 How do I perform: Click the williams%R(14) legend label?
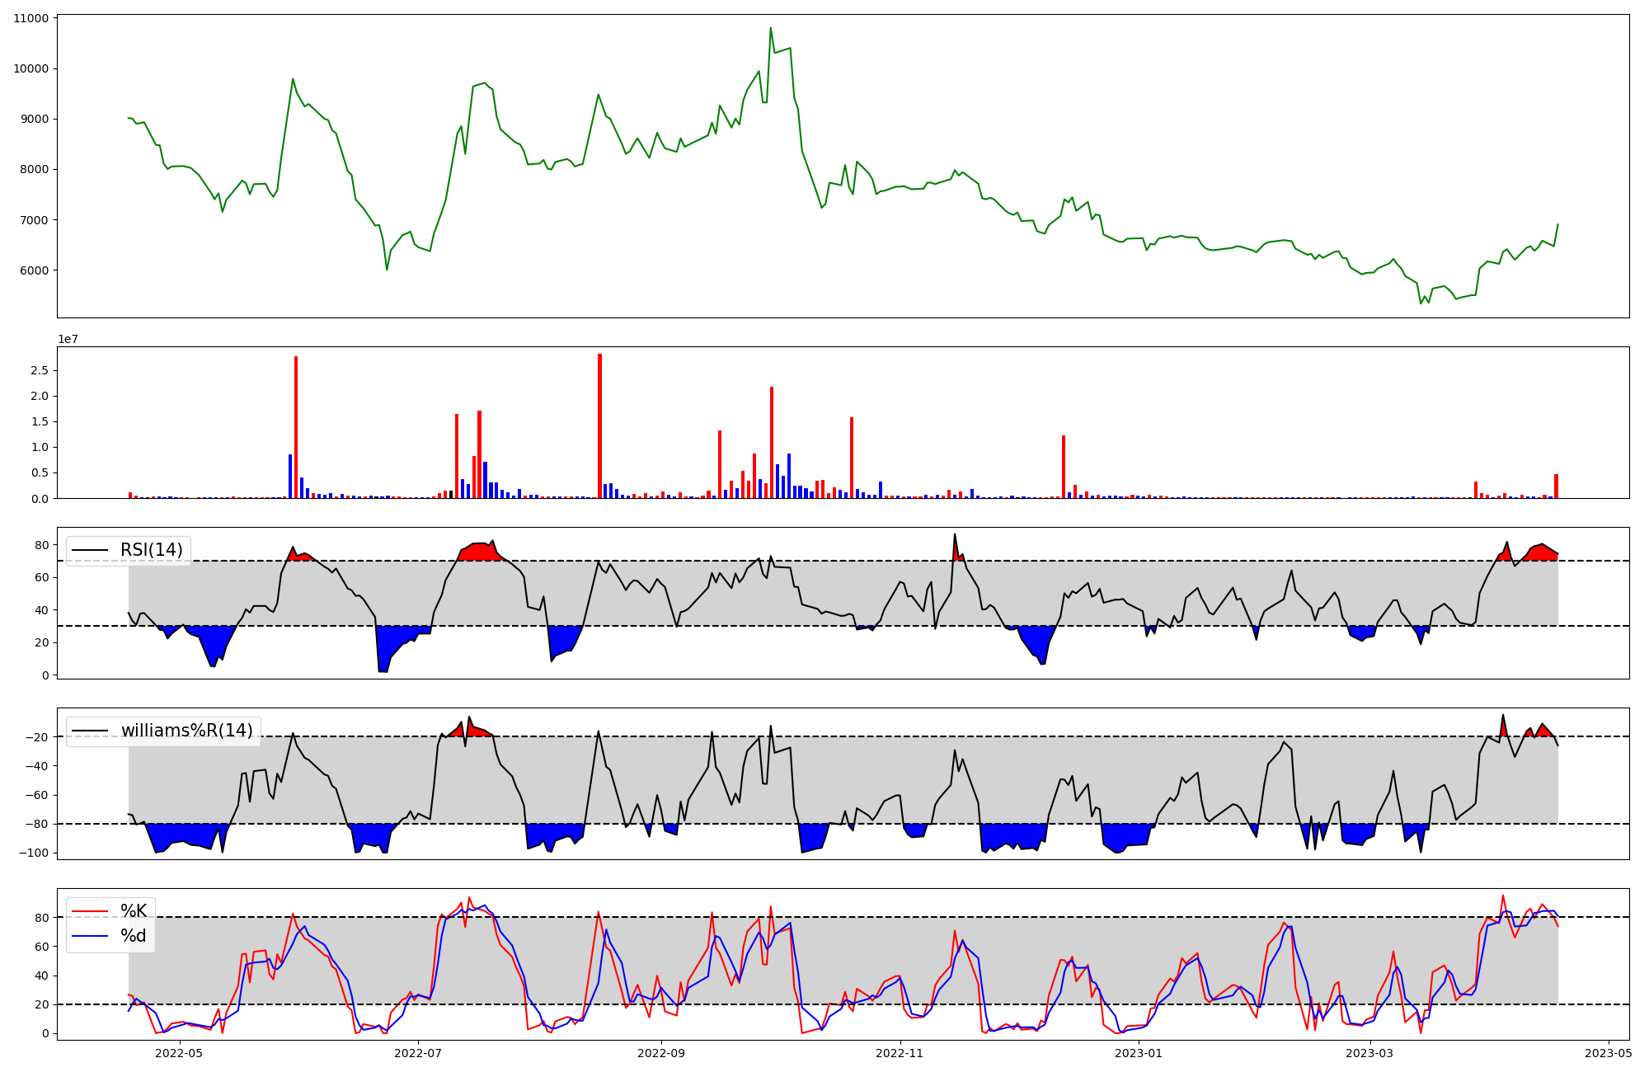point(186,731)
